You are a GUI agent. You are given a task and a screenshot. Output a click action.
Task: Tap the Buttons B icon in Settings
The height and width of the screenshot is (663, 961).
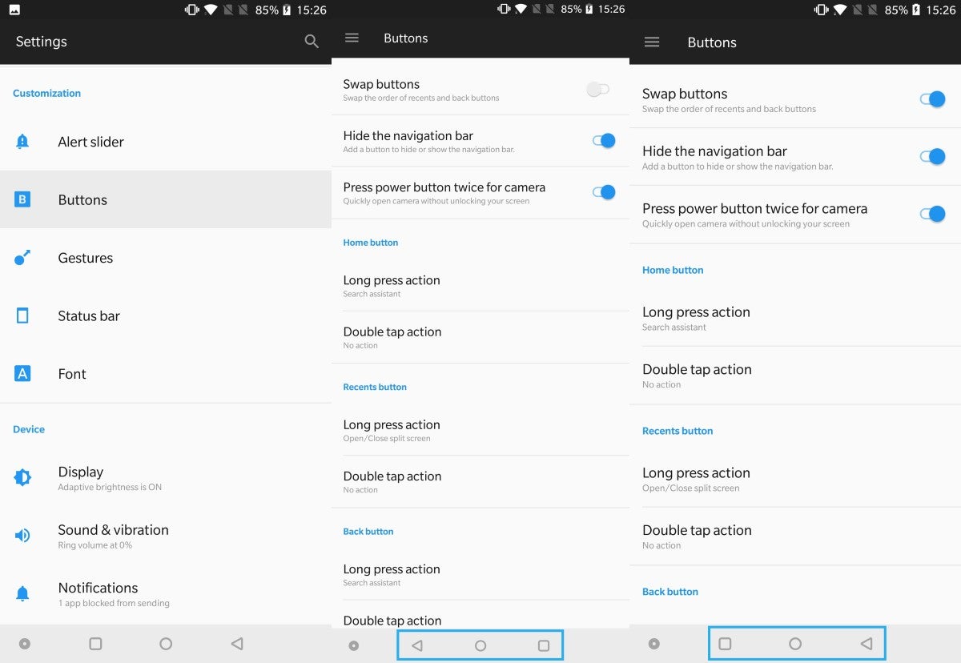(22, 199)
